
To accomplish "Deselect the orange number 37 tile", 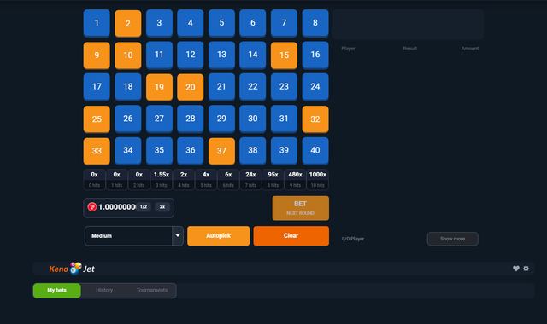I will pos(221,151).
